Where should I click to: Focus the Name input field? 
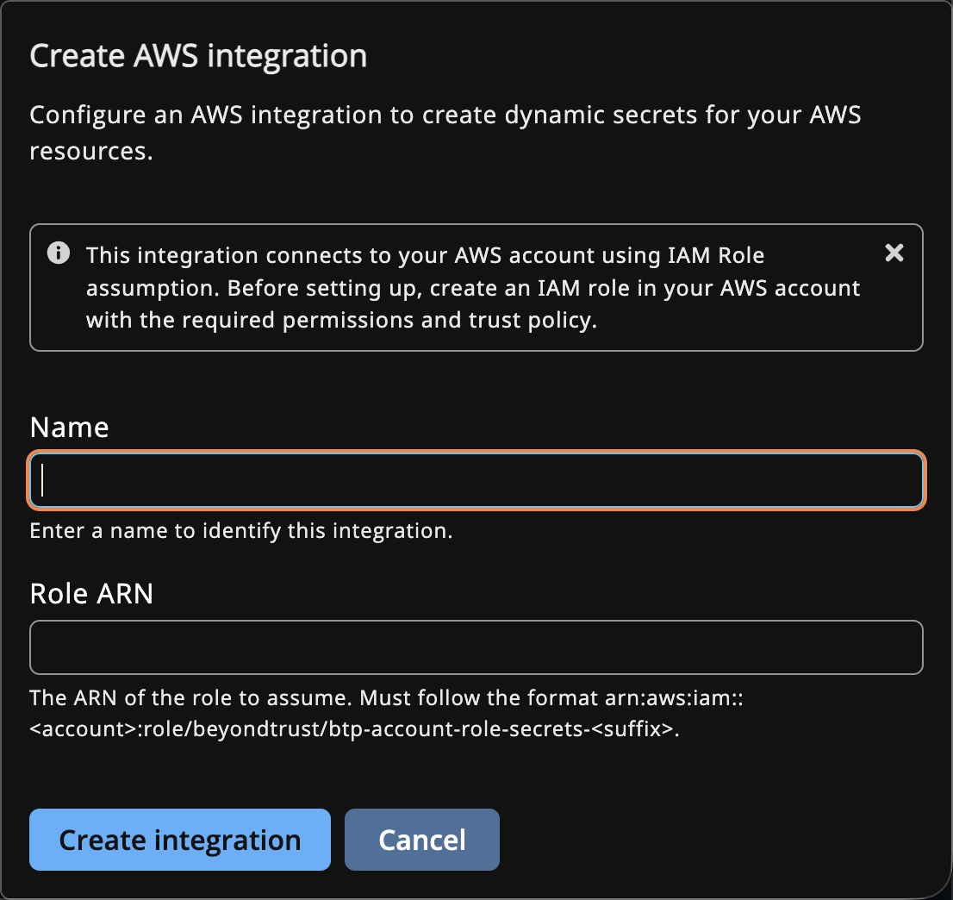(x=476, y=480)
